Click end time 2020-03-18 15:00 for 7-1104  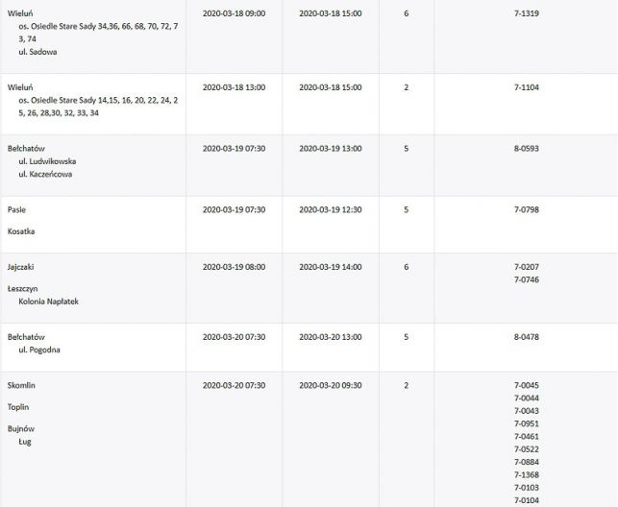click(x=331, y=87)
